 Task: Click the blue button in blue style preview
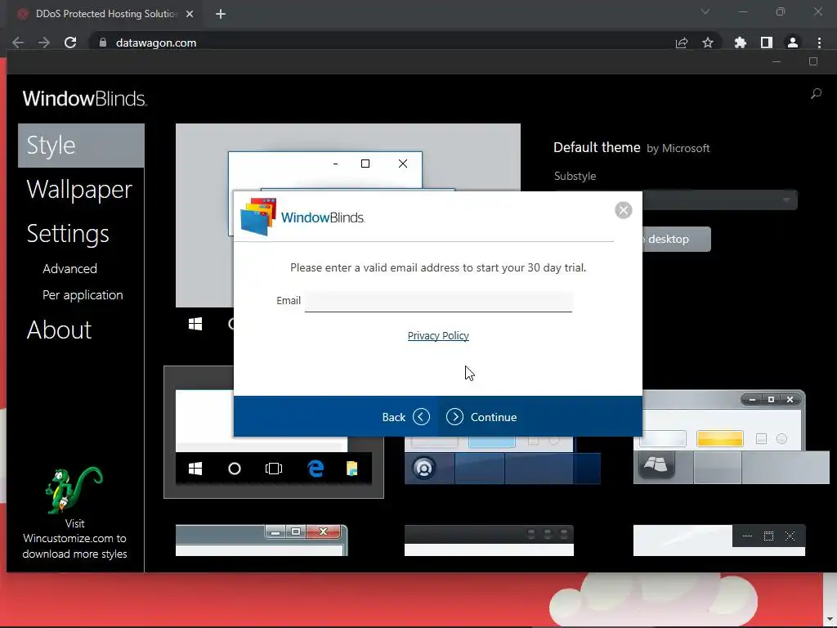(491, 442)
